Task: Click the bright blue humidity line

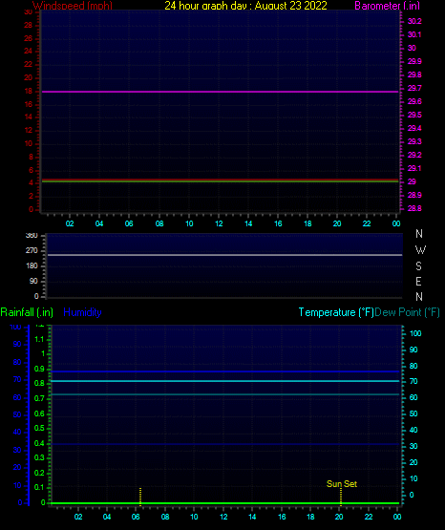Action: 224,371
